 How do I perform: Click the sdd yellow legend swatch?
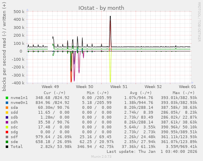tap(7, 112)
